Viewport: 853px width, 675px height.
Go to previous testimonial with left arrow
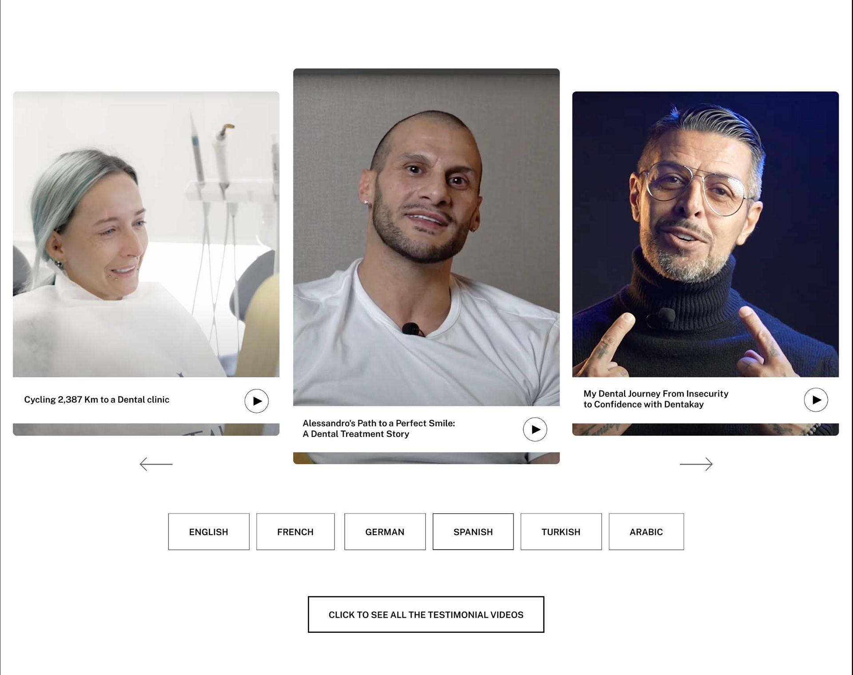tap(156, 464)
